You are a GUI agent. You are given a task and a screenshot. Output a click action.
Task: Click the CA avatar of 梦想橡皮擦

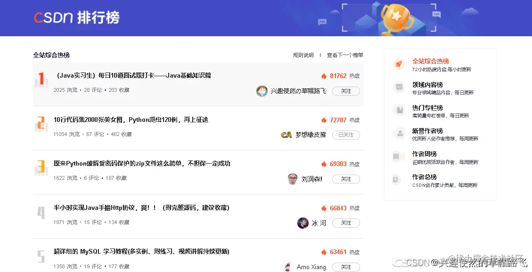coord(286,135)
